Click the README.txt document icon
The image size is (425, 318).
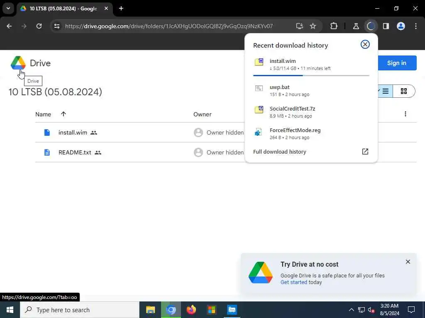[47, 152]
